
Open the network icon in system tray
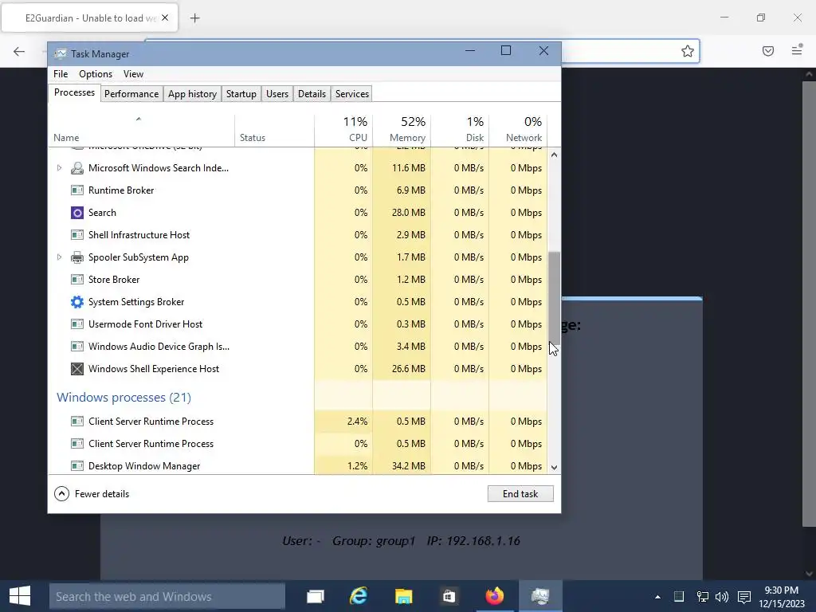[702, 596]
